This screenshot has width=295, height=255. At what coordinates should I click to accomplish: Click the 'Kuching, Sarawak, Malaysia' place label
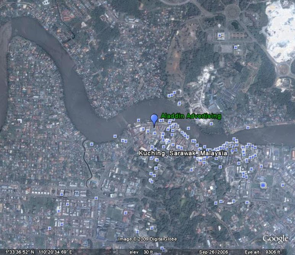click(183, 153)
